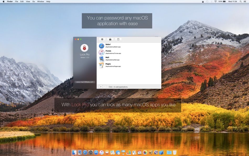Minimize the Lock Pro window with yellow button
This screenshot has width=249, height=156.
(78, 39)
